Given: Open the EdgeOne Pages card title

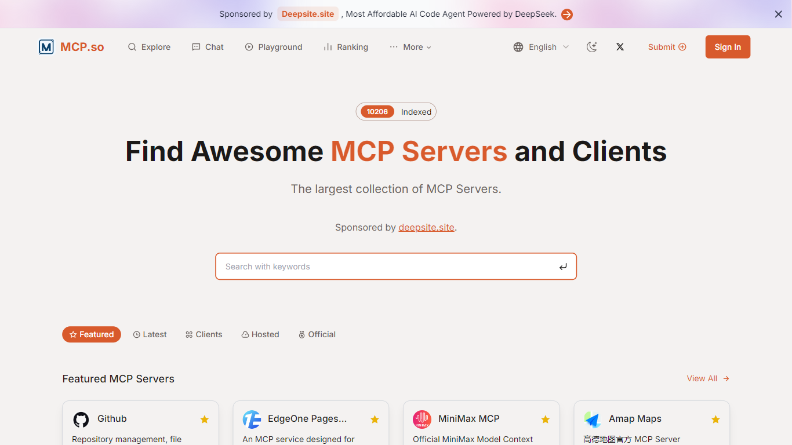Looking at the screenshot, I should pyautogui.click(x=307, y=418).
